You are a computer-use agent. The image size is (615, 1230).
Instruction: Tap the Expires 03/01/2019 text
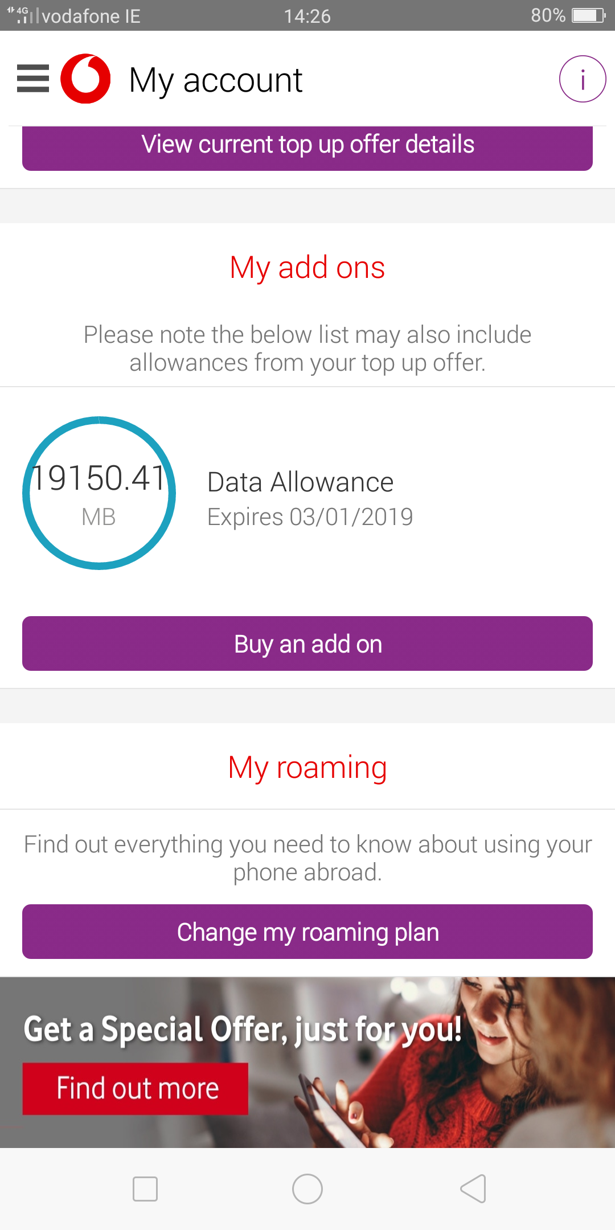(x=310, y=517)
